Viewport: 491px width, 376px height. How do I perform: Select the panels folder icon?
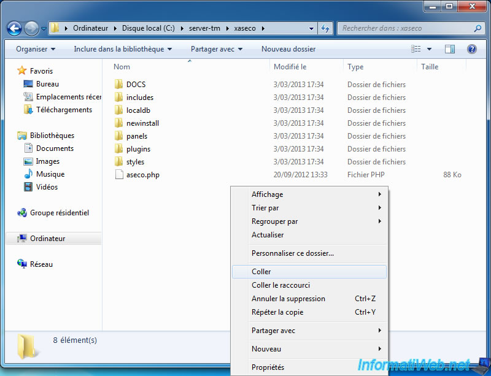(118, 136)
